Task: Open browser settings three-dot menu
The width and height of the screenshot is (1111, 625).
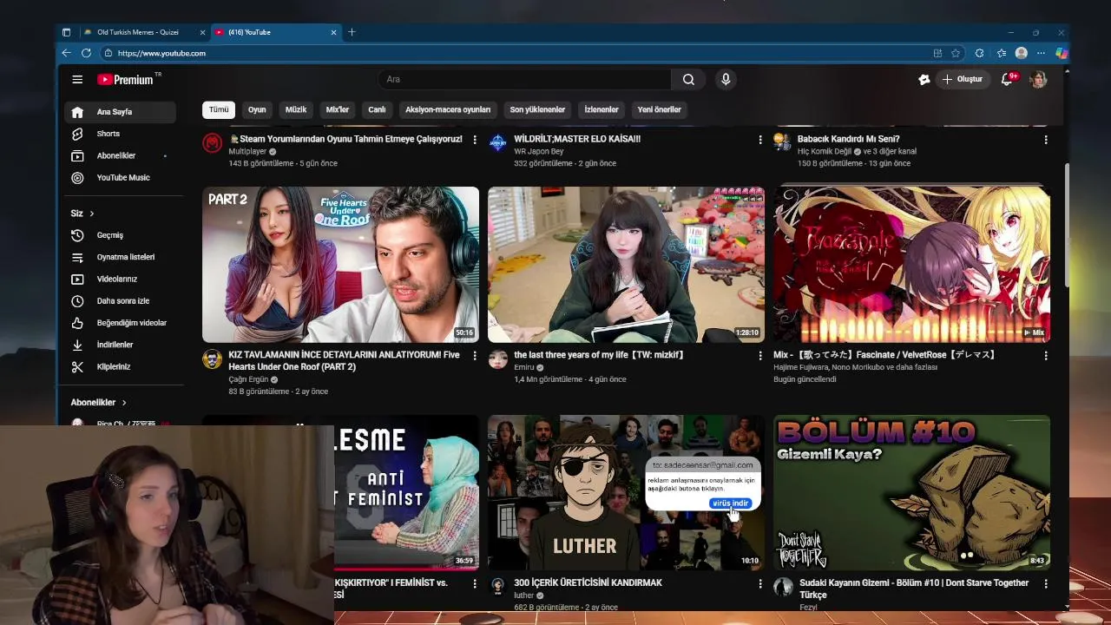Action: pyautogui.click(x=1041, y=53)
